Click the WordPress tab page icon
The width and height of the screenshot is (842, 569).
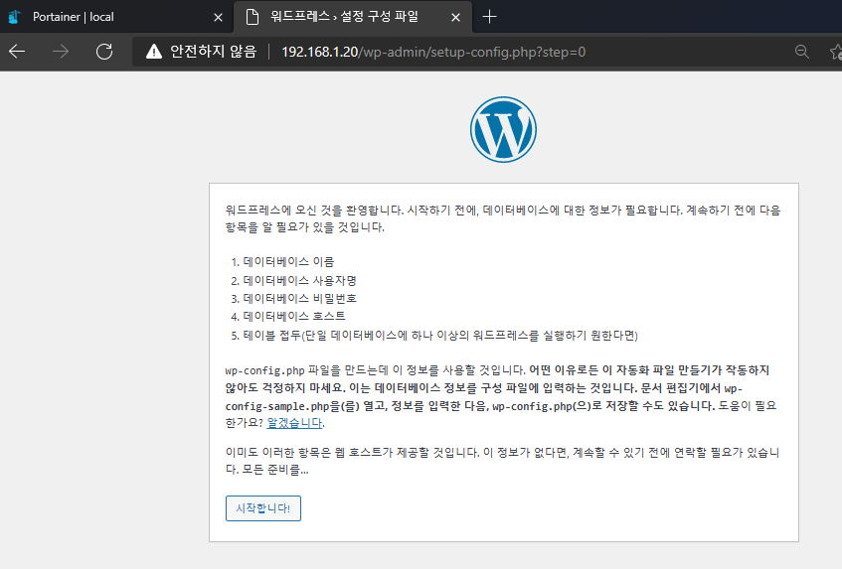click(252, 17)
